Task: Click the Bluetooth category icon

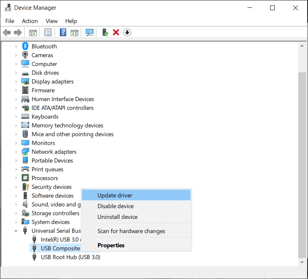Action: point(25,46)
